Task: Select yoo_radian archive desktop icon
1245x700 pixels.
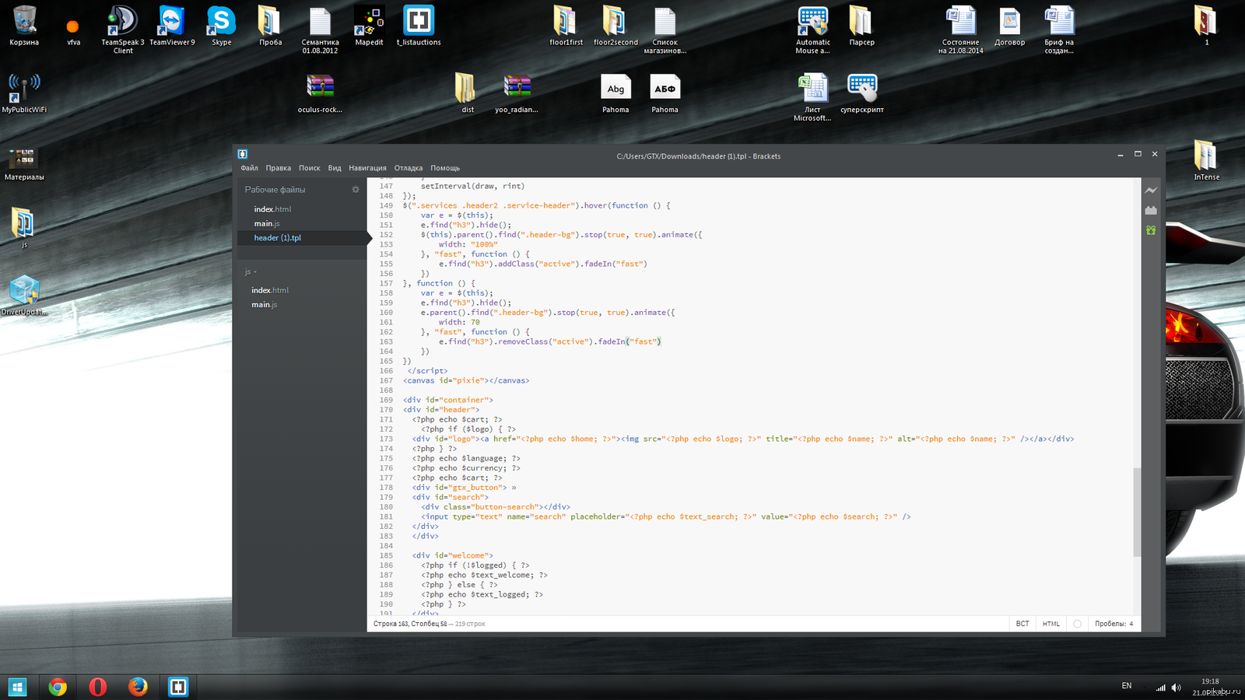Action: click(517, 93)
